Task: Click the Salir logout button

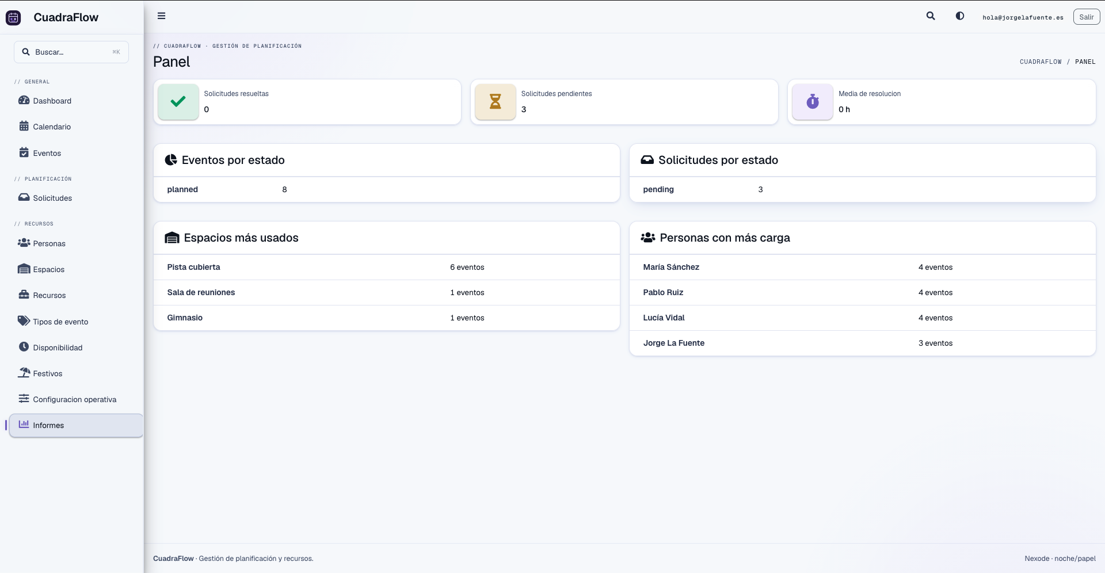Action: click(1087, 17)
